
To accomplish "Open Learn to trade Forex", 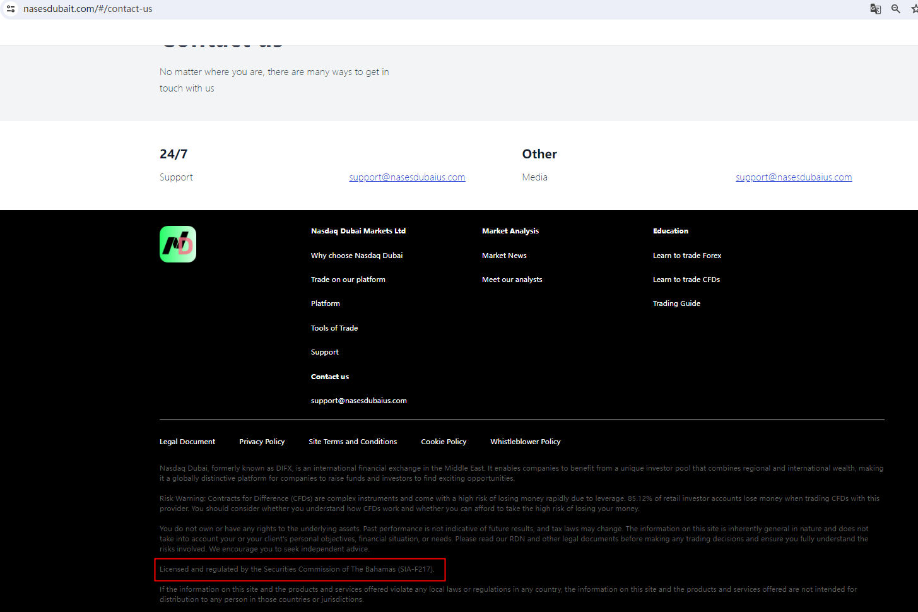I will [x=687, y=256].
